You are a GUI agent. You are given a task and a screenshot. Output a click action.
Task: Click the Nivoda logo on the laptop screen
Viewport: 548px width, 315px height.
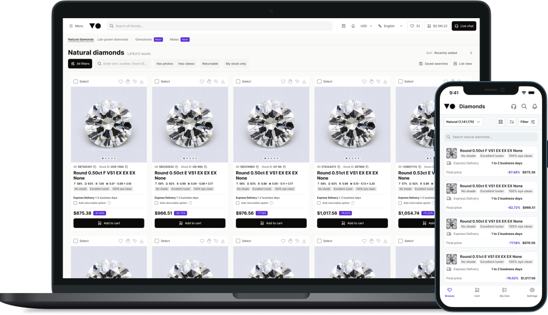point(95,26)
